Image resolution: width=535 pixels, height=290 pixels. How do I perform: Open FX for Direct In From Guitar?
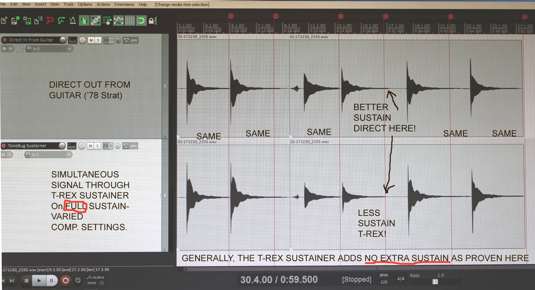pyautogui.click(x=106, y=40)
